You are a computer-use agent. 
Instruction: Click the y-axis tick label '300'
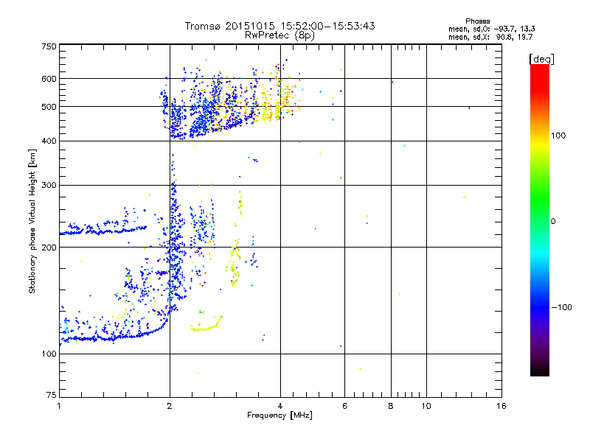tap(49, 186)
